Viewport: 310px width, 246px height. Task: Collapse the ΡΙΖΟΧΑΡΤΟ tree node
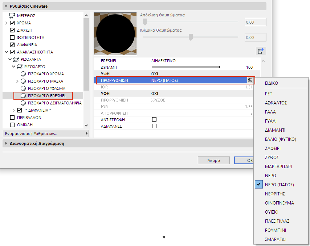(x=13, y=67)
